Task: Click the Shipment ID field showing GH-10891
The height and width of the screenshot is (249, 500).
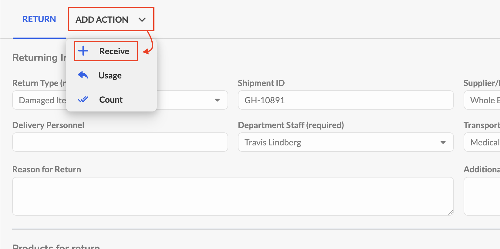Action: point(346,100)
